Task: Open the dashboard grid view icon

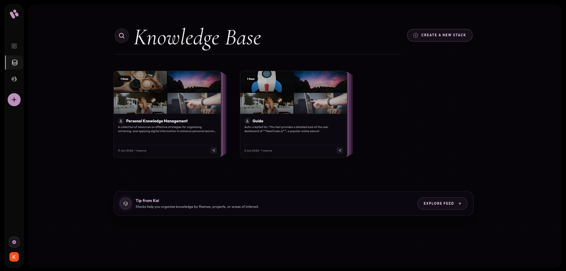Action: point(14,46)
